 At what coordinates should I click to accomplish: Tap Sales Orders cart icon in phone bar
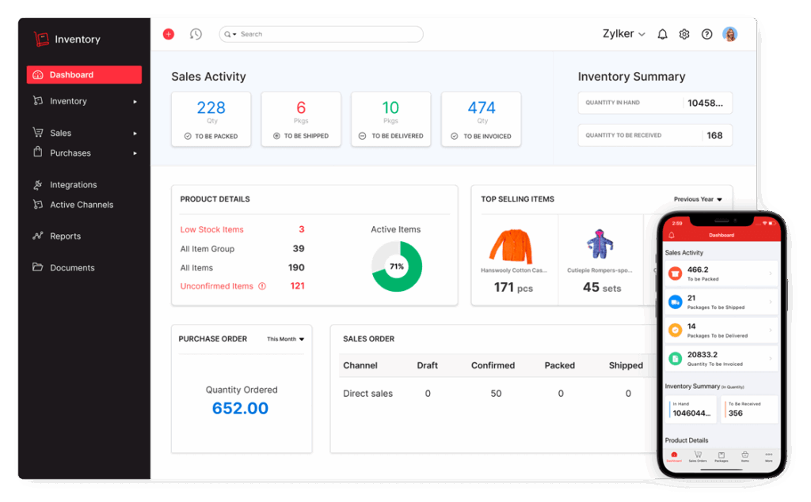point(698,455)
